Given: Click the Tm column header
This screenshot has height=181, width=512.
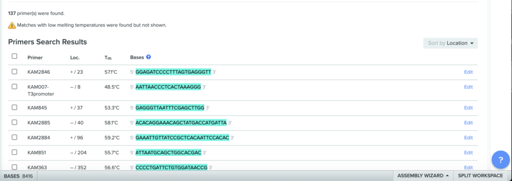Looking at the screenshot, I should click(108, 58).
